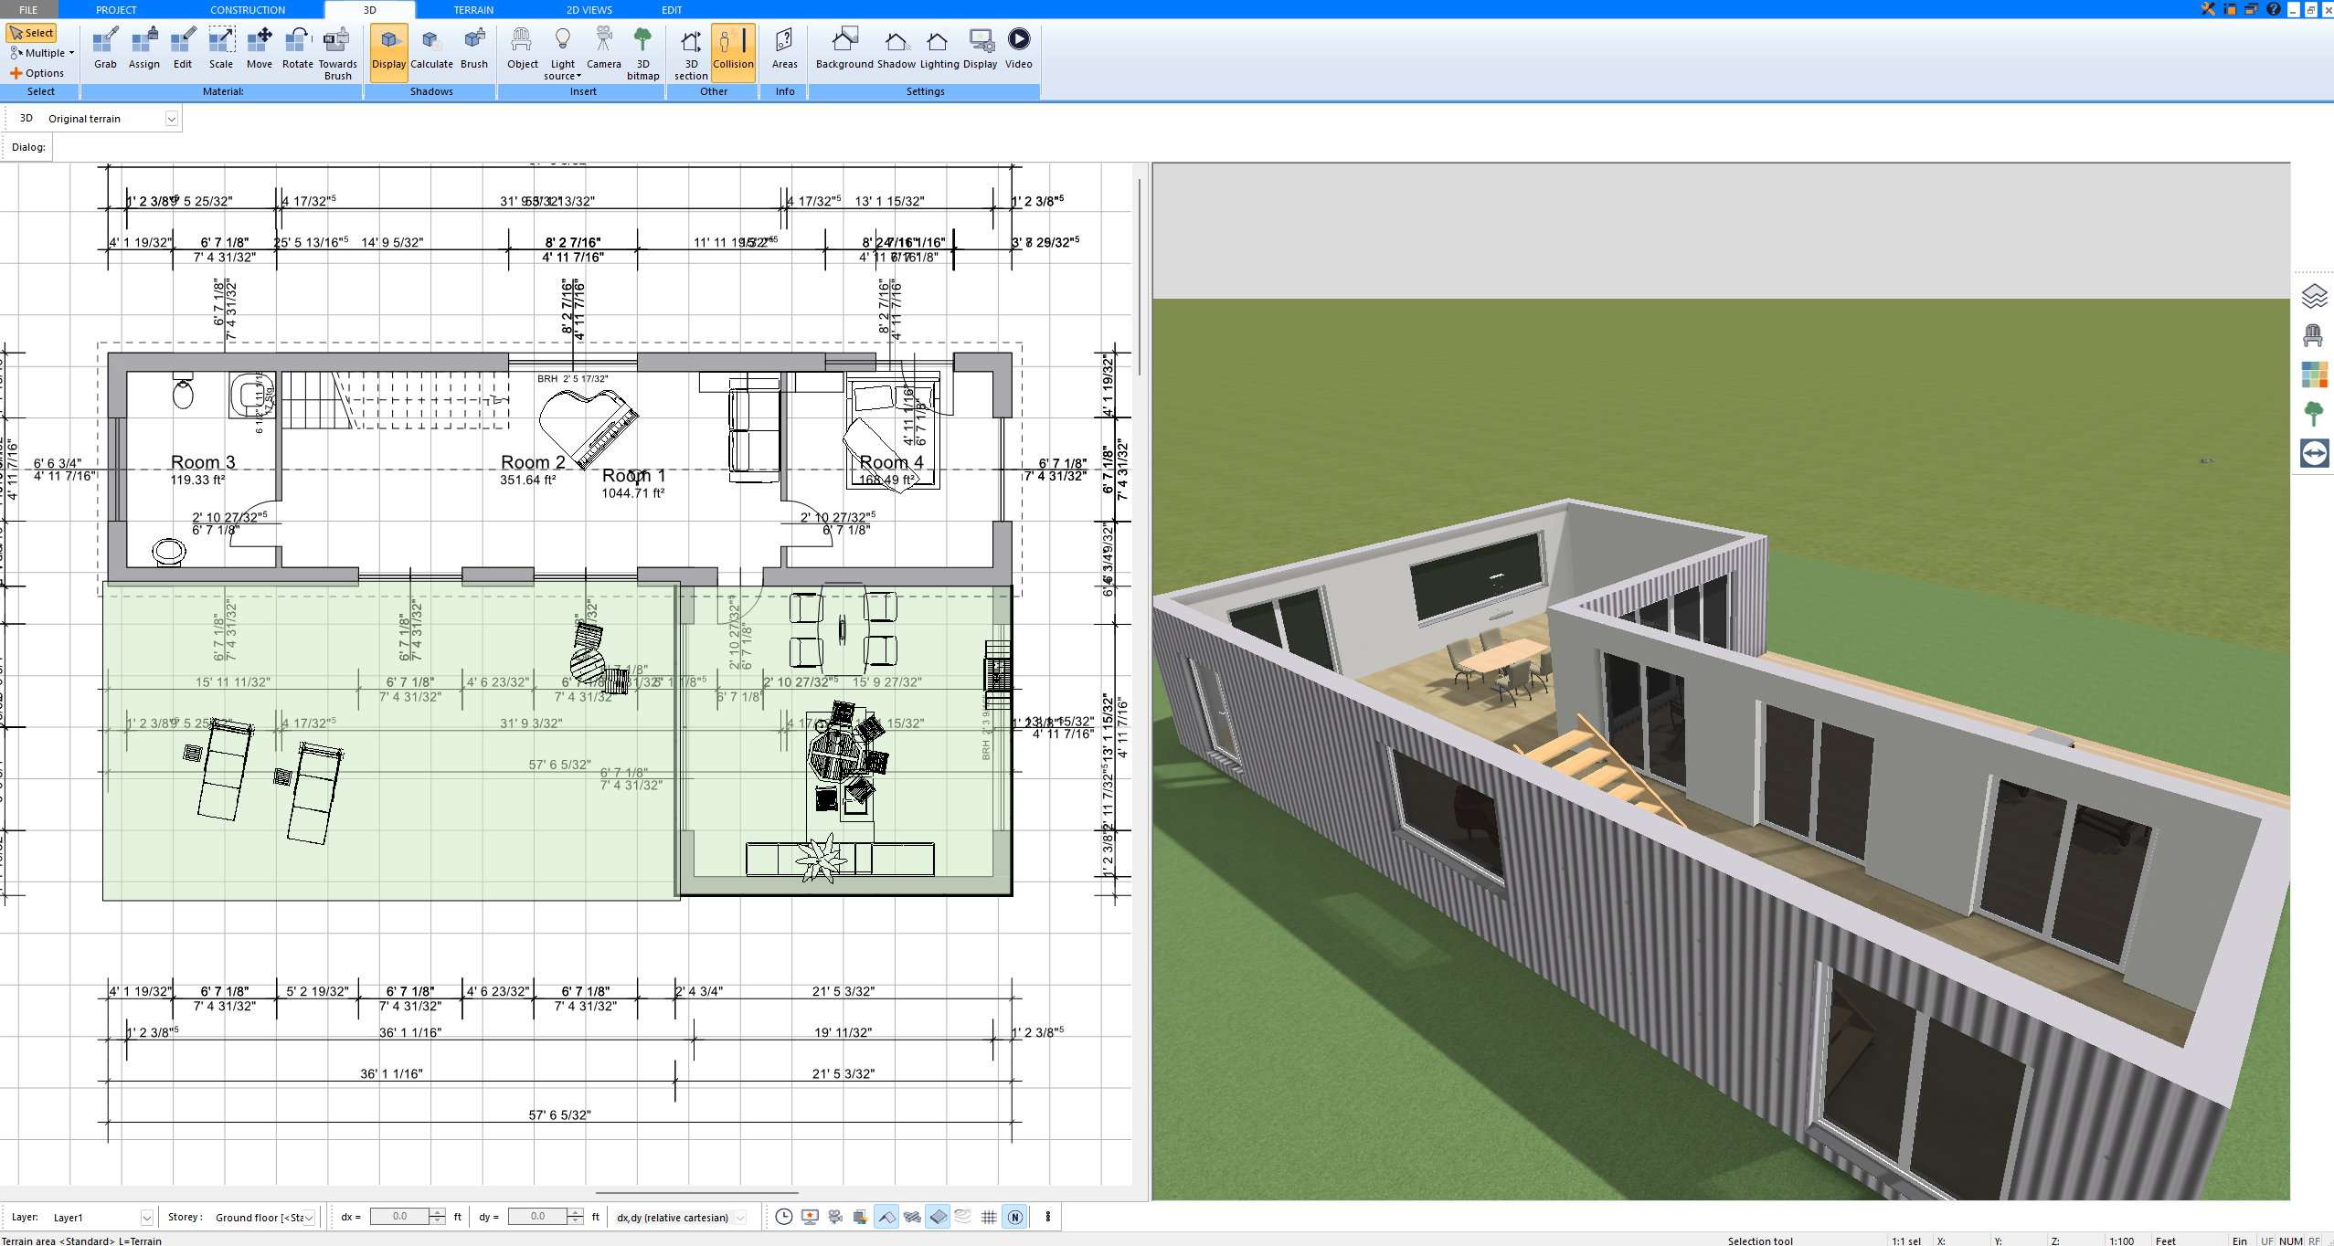The image size is (2334, 1246).
Task: Activate the Scale material tool
Action: 221,48
